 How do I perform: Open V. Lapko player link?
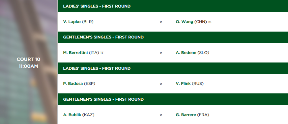click(x=72, y=22)
